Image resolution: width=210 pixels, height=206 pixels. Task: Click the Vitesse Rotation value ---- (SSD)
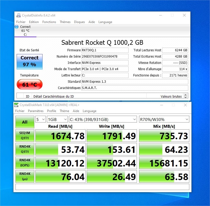(175, 63)
